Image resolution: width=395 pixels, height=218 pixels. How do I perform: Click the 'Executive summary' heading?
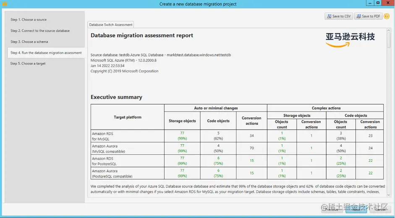[116, 97]
